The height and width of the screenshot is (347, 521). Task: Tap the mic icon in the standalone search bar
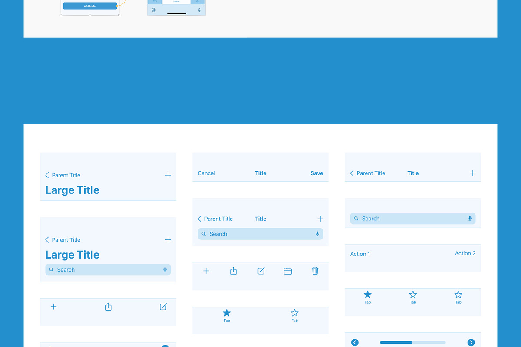coord(470,219)
